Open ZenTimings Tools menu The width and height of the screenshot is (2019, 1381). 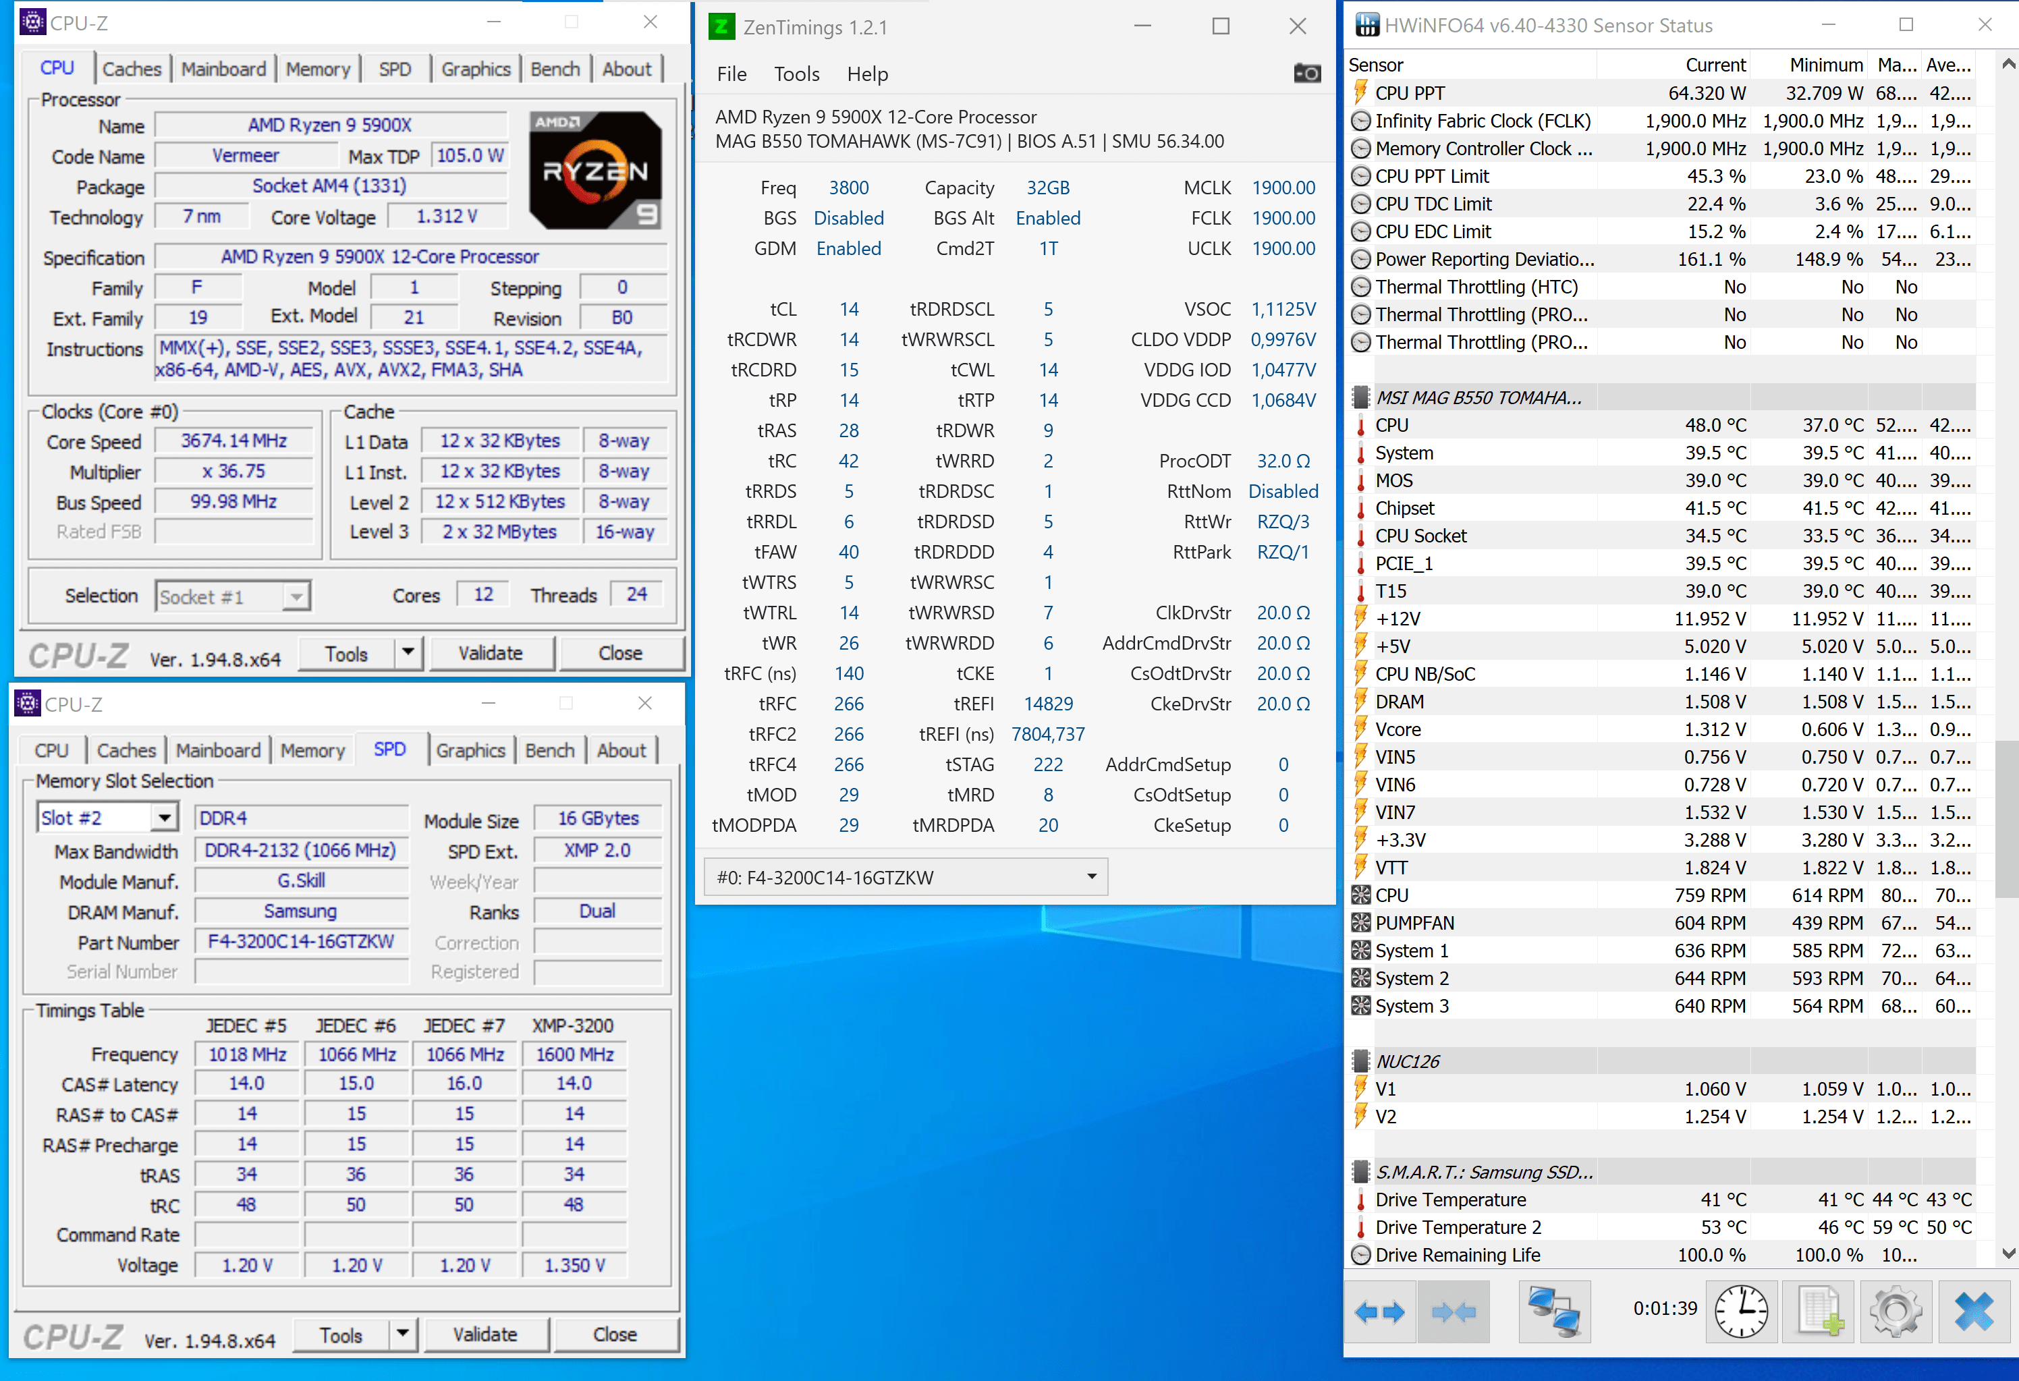[x=797, y=74]
